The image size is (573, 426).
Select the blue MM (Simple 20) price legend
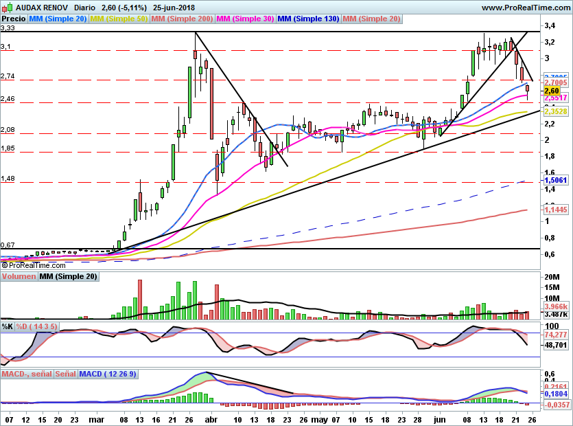pos(58,19)
